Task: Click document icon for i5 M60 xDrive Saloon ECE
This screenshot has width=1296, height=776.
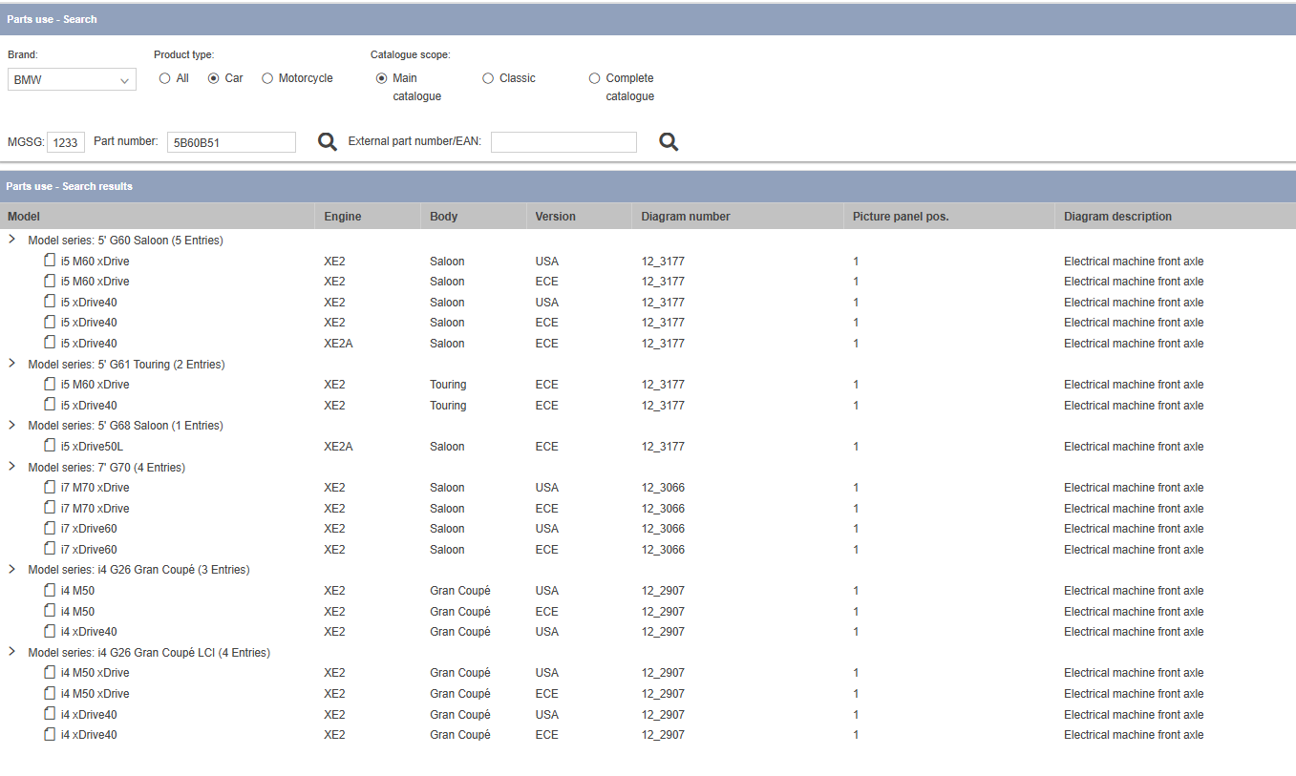Action: click(x=50, y=281)
